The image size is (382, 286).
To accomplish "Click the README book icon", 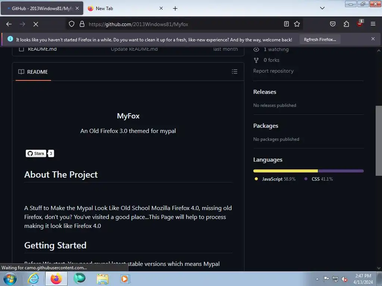I will [x=21, y=72].
